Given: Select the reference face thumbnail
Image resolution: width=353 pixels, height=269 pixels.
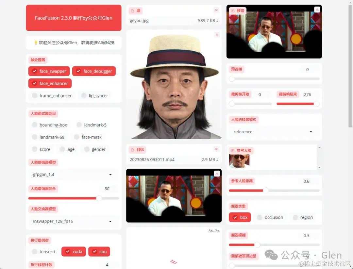Looking at the screenshot, I should pyautogui.click(x=239, y=161).
